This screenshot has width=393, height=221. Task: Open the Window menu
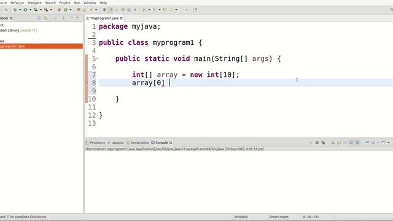click(x=90, y=2)
